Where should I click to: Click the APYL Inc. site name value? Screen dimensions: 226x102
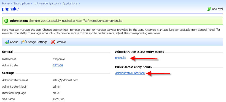point(59,99)
